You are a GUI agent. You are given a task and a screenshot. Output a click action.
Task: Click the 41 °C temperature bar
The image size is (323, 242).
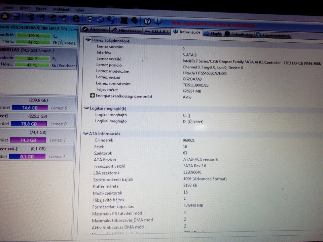(33, 42)
